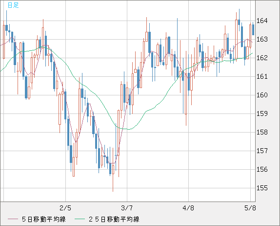
Task: Select the 157 price axis label
Action: [x=262, y=151]
